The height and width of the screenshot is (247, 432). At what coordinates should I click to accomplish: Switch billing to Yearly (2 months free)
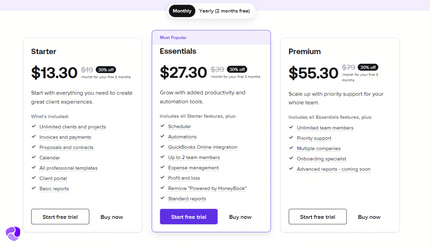click(224, 11)
